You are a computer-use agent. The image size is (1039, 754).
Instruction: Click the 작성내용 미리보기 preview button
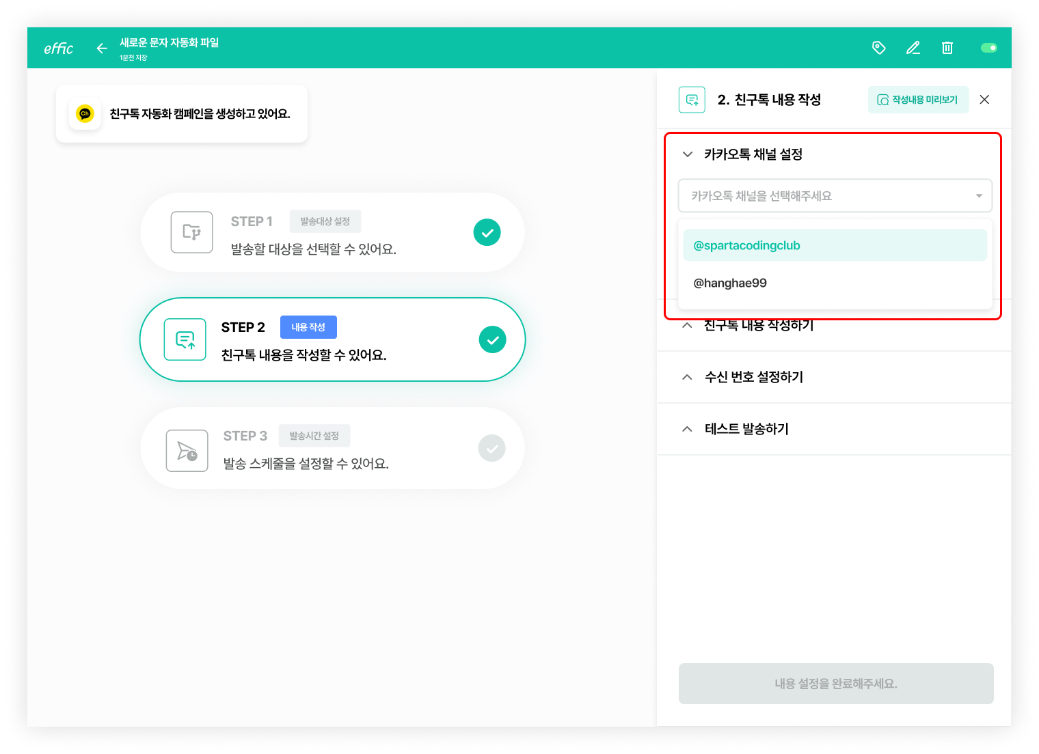(918, 100)
